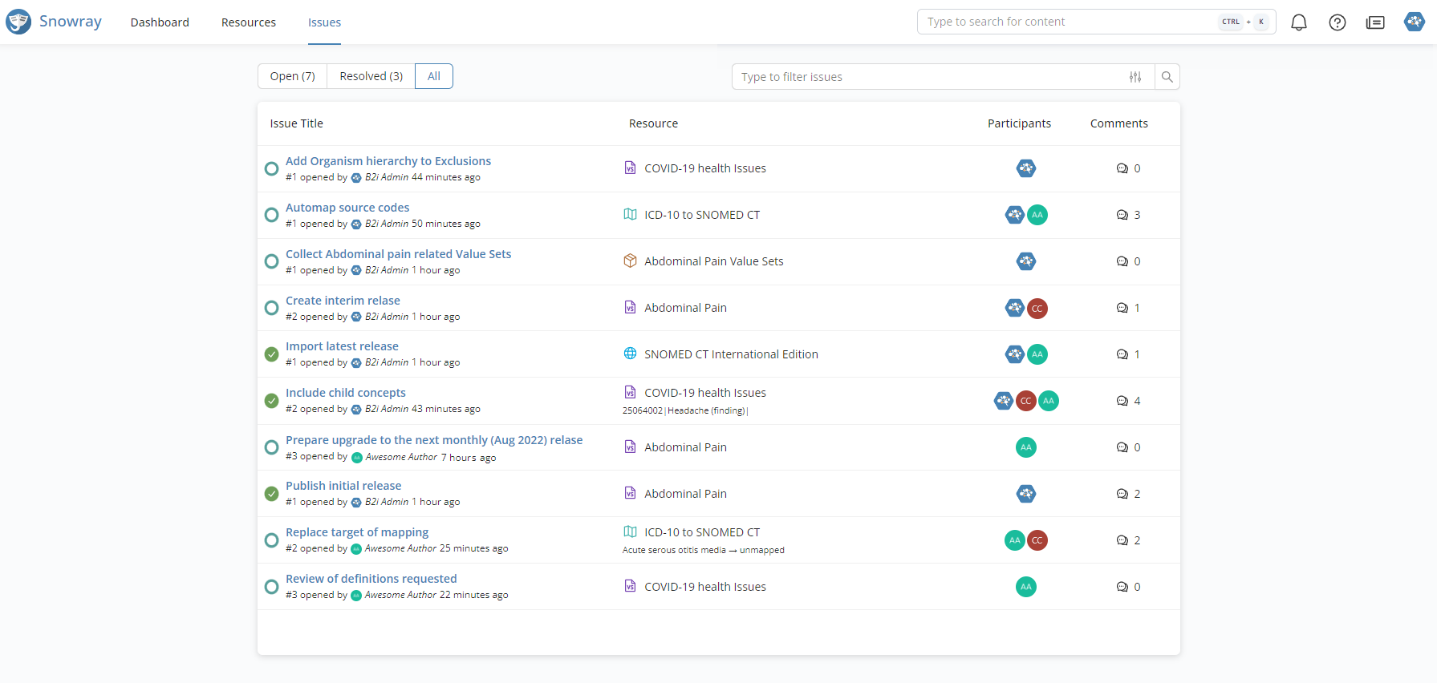Image resolution: width=1437 pixels, height=683 pixels.
Task: Click resolved checkmark of Import latest release
Action: [x=272, y=354]
